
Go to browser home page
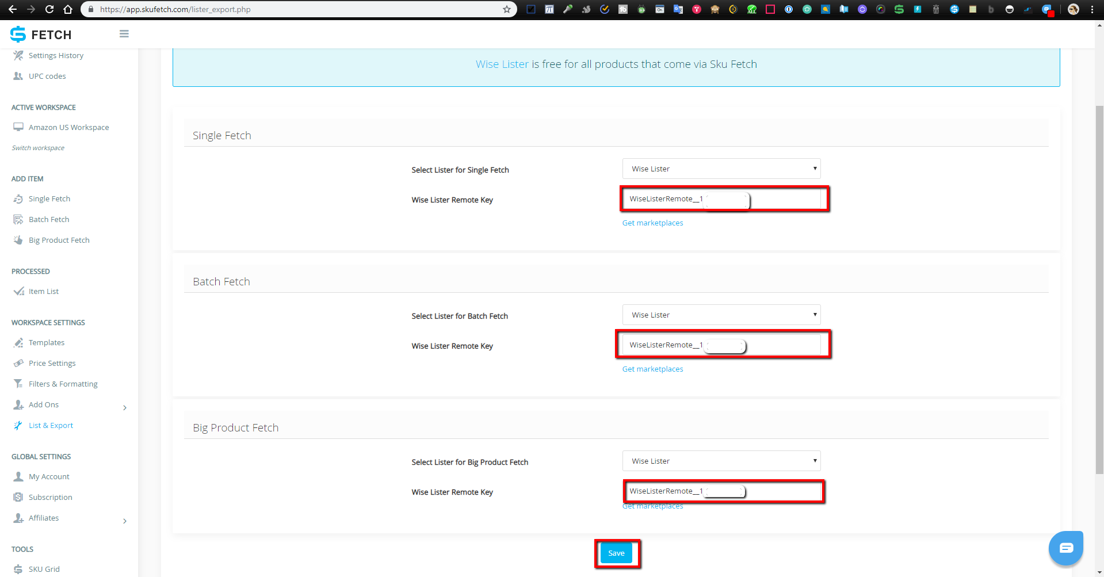(x=68, y=9)
